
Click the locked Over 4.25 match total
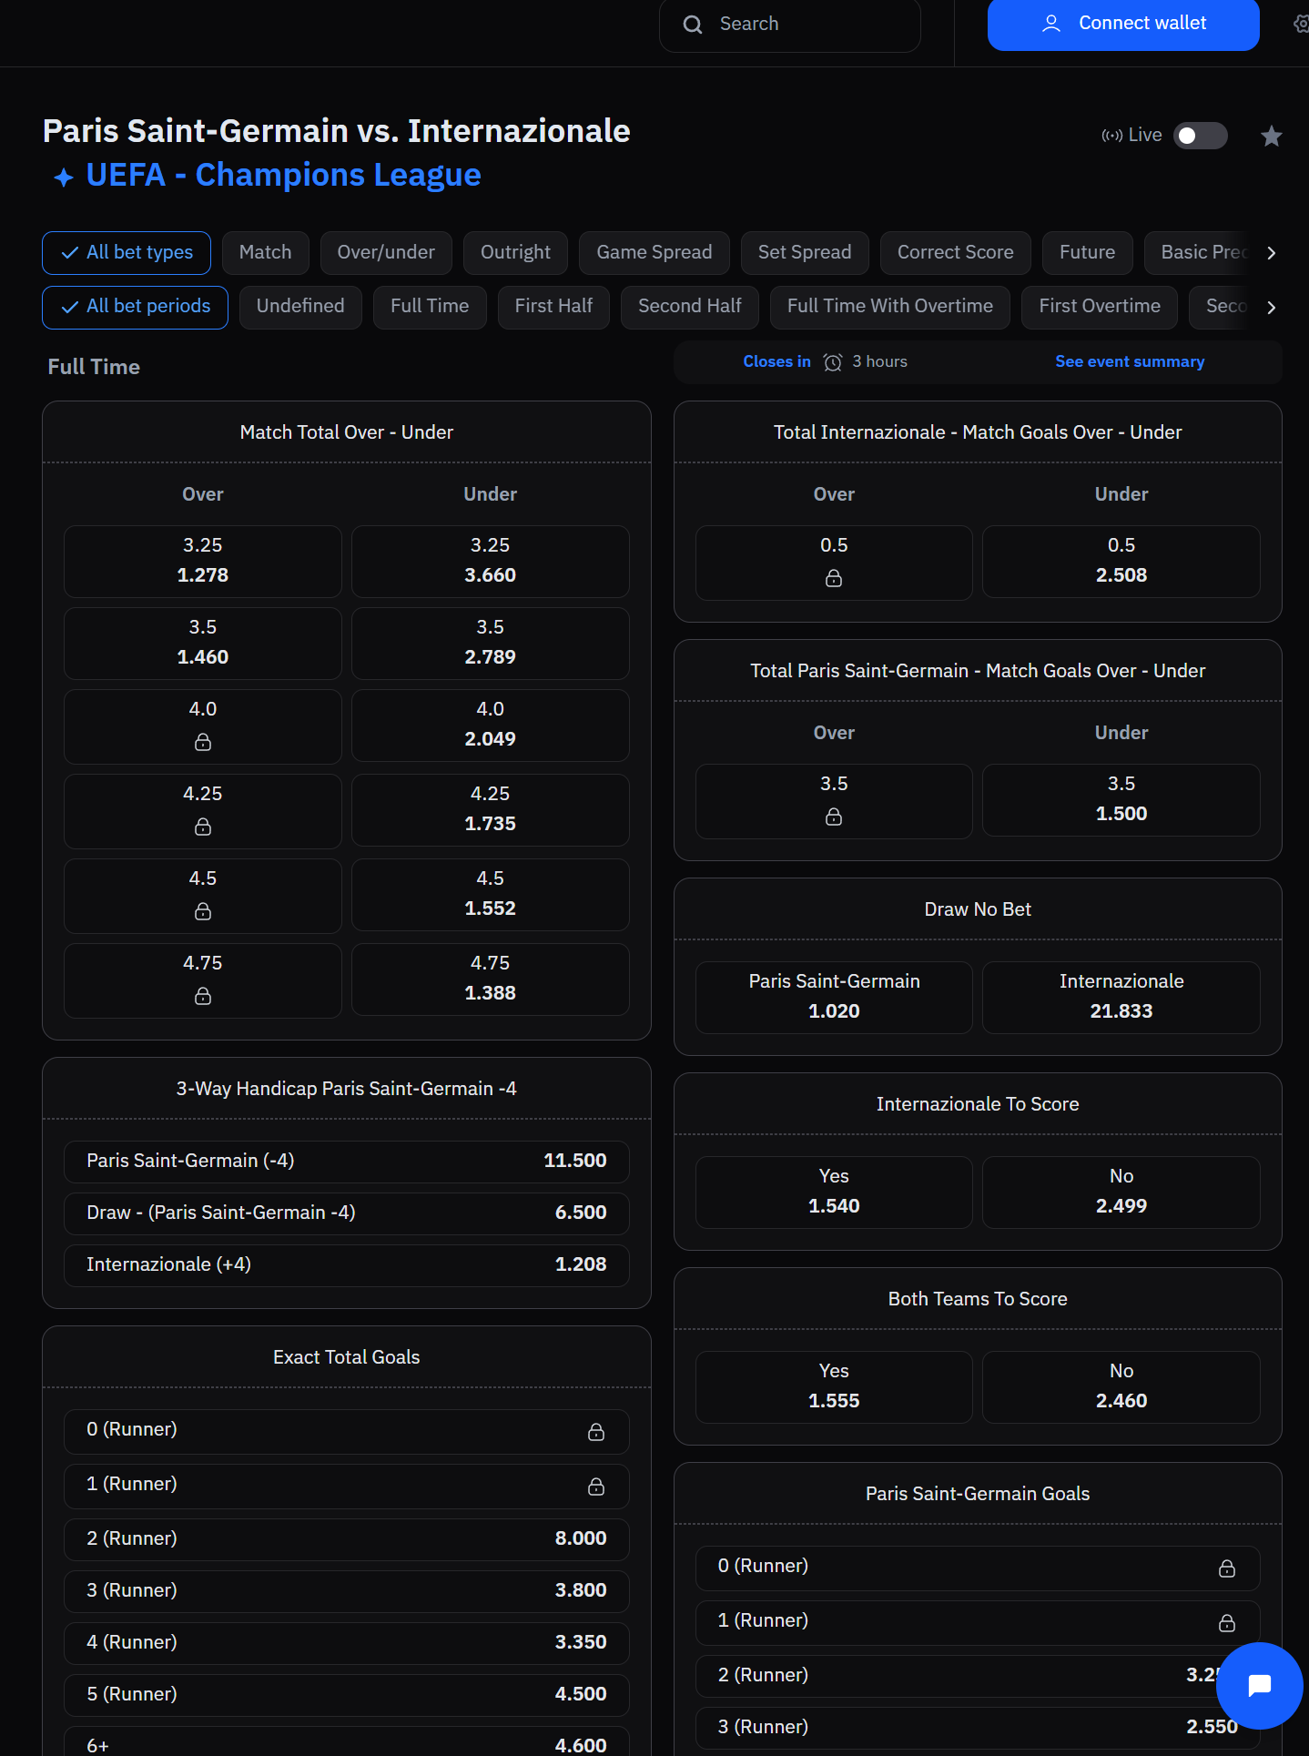point(203,811)
